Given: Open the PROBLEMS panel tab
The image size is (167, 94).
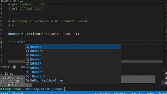Looking at the screenshot, I should (x=5, y=67).
